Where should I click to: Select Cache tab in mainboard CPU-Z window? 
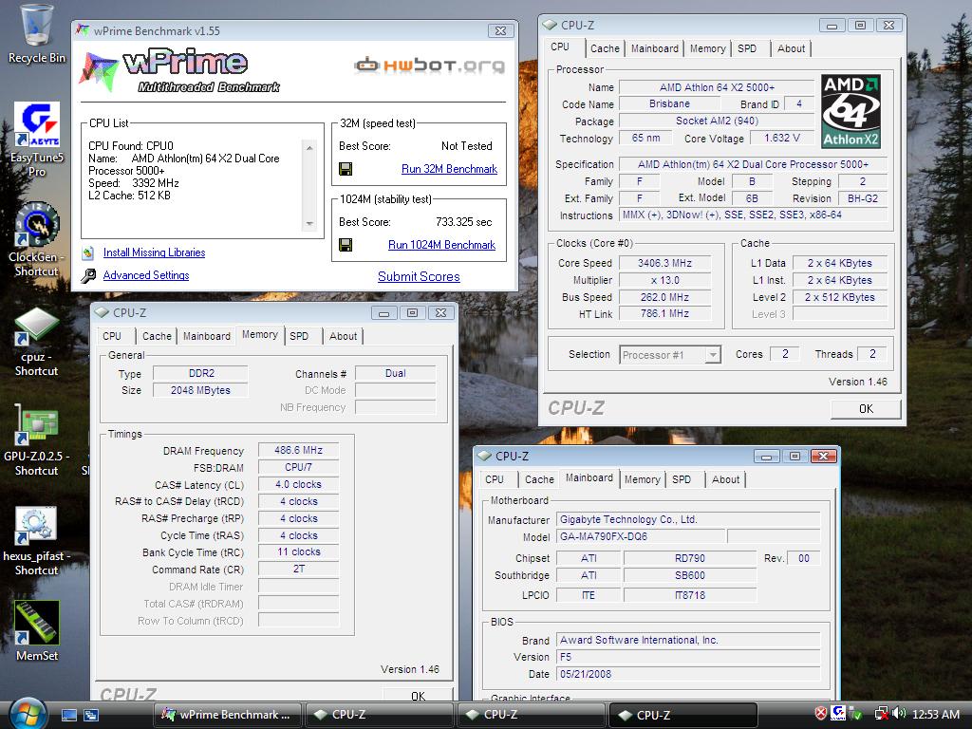pos(539,479)
